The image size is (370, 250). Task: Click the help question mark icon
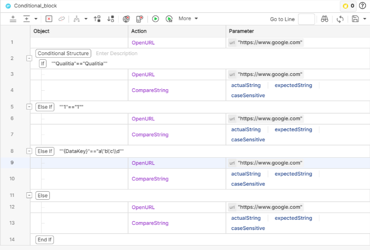(x=362, y=6)
